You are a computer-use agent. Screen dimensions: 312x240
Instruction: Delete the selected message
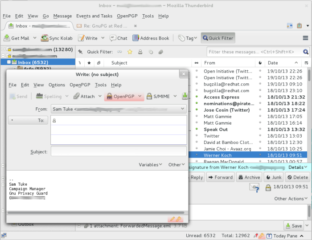click(298, 177)
